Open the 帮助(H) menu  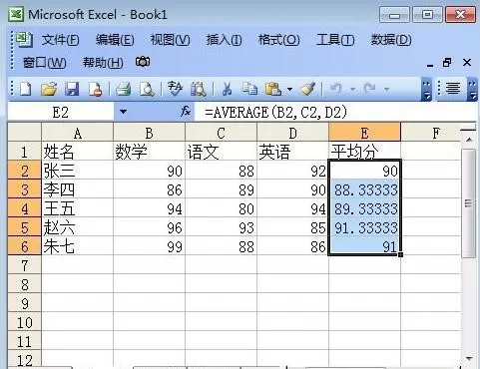103,63
